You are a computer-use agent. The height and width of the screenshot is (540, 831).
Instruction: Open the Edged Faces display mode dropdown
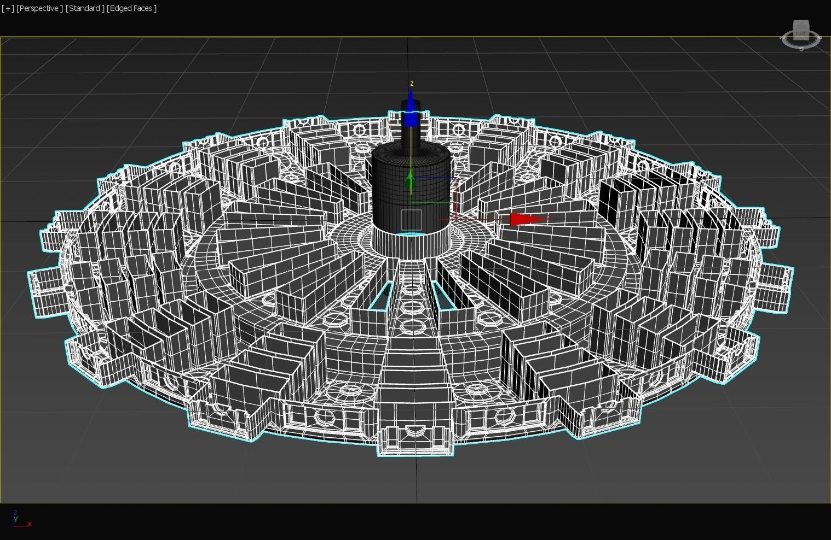tap(131, 8)
